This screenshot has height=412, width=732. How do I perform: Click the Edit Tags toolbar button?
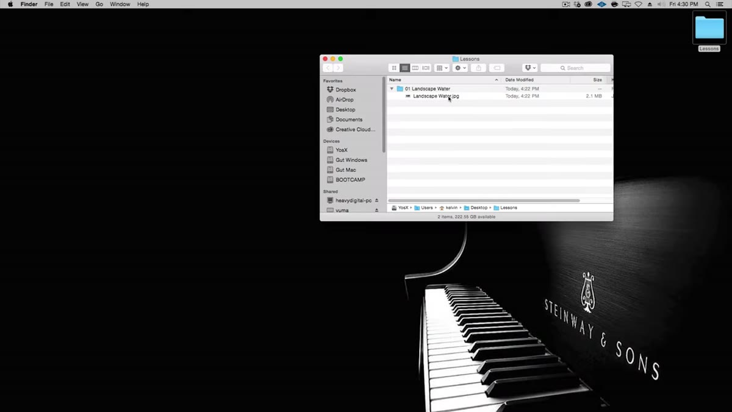(497, 68)
